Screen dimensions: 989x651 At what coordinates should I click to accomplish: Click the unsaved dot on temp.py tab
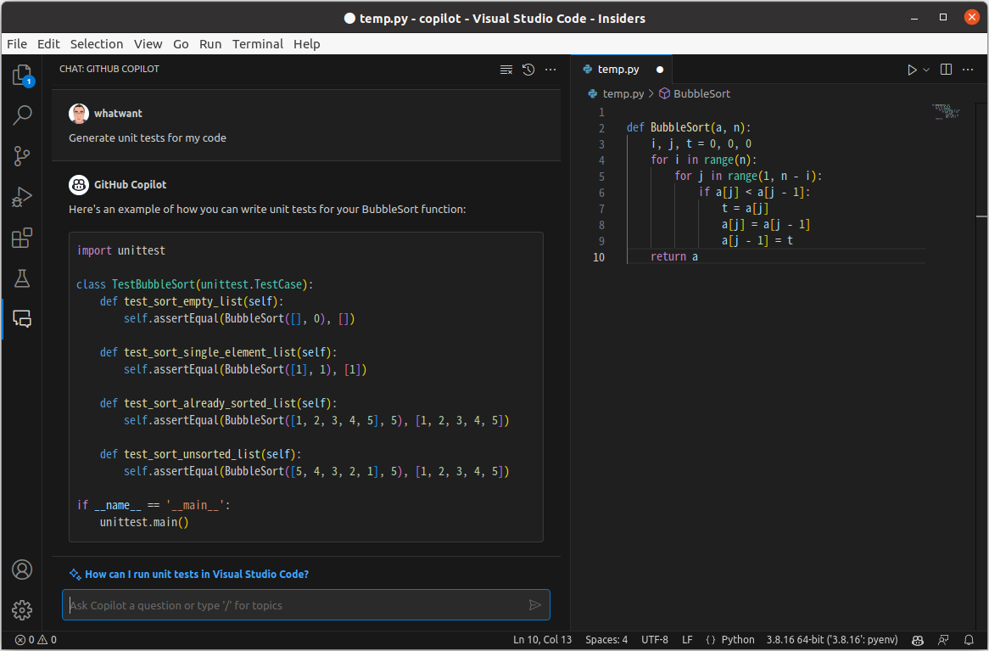click(660, 70)
